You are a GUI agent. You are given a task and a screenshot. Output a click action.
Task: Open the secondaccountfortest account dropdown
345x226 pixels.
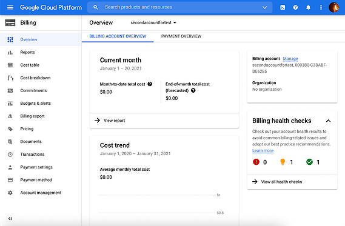pyautogui.click(x=153, y=22)
